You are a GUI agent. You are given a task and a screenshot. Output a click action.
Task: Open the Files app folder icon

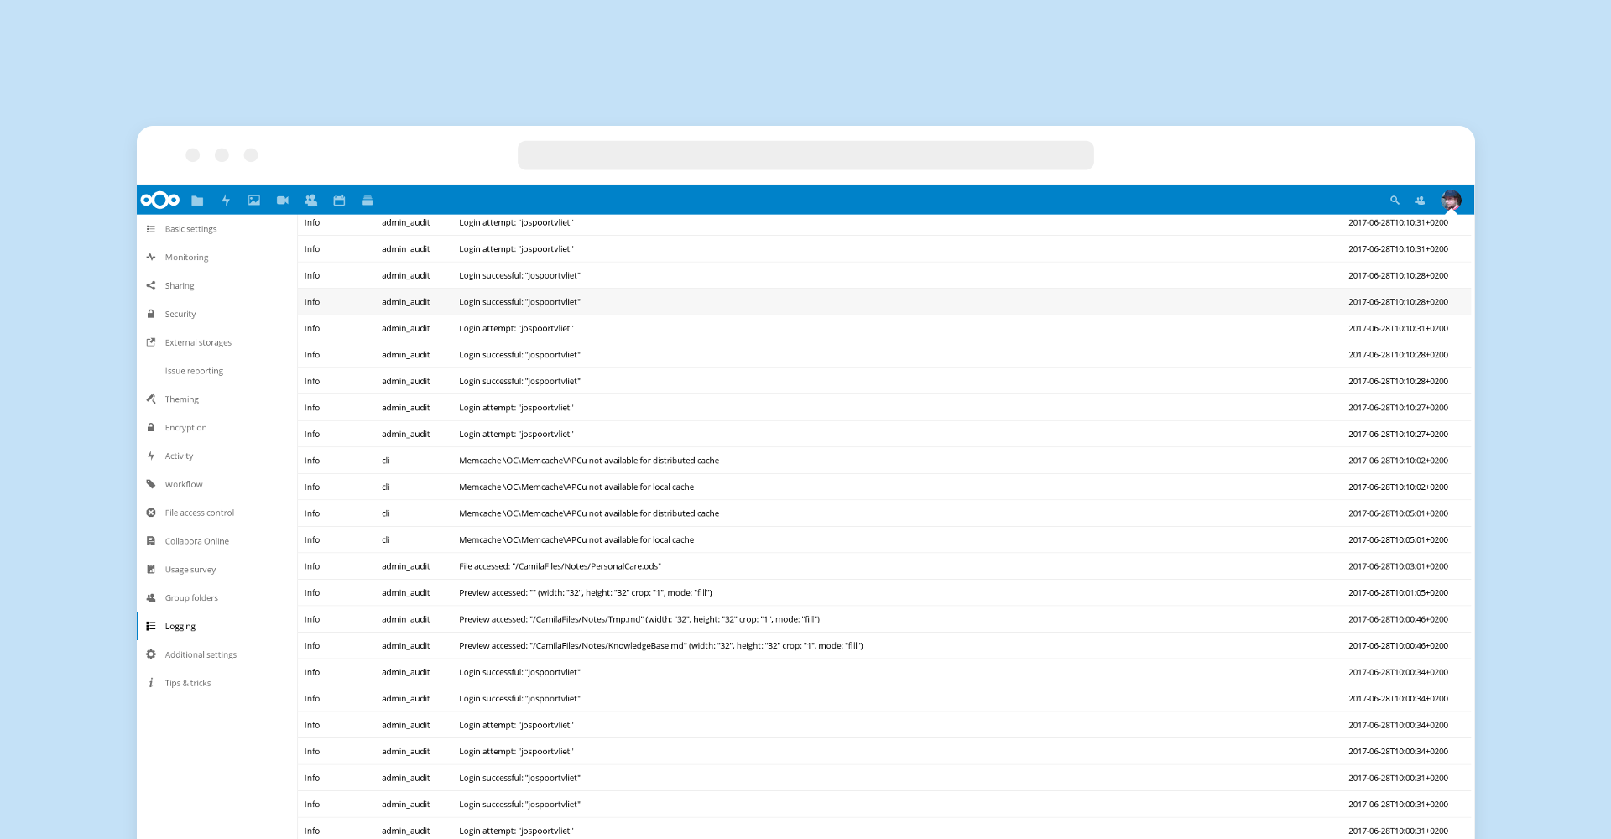click(x=197, y=201)
